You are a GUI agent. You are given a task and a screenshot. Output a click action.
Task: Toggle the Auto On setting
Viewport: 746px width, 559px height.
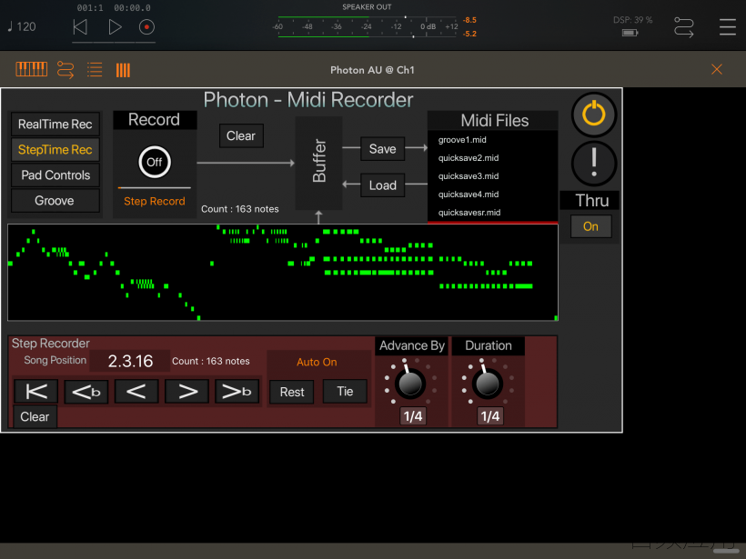point(317,362)
